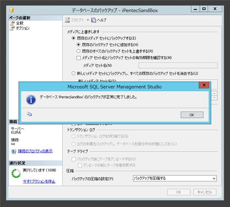Screen dimensions: 230x207
Task: Click 今すぐアクションを停止 link
Action: pyautogui.click(x=39, y=181)
